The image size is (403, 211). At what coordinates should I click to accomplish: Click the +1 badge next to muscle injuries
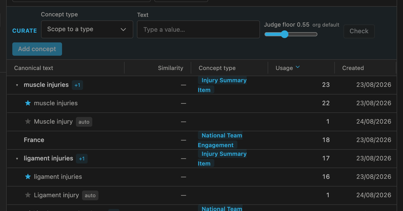tap(77, 85)
